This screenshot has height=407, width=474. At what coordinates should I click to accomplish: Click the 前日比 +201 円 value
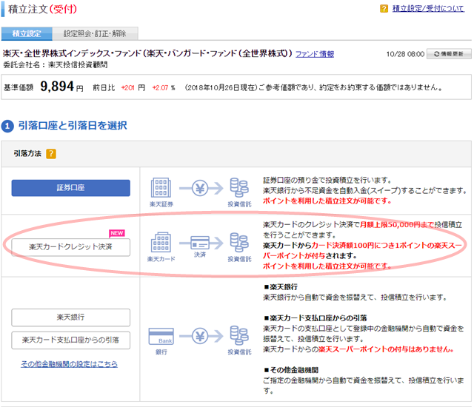pos(133,88)
